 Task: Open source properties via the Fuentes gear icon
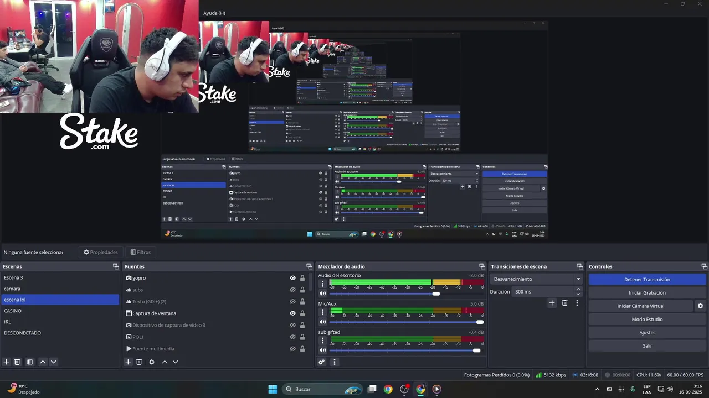[x=152, y=362]
